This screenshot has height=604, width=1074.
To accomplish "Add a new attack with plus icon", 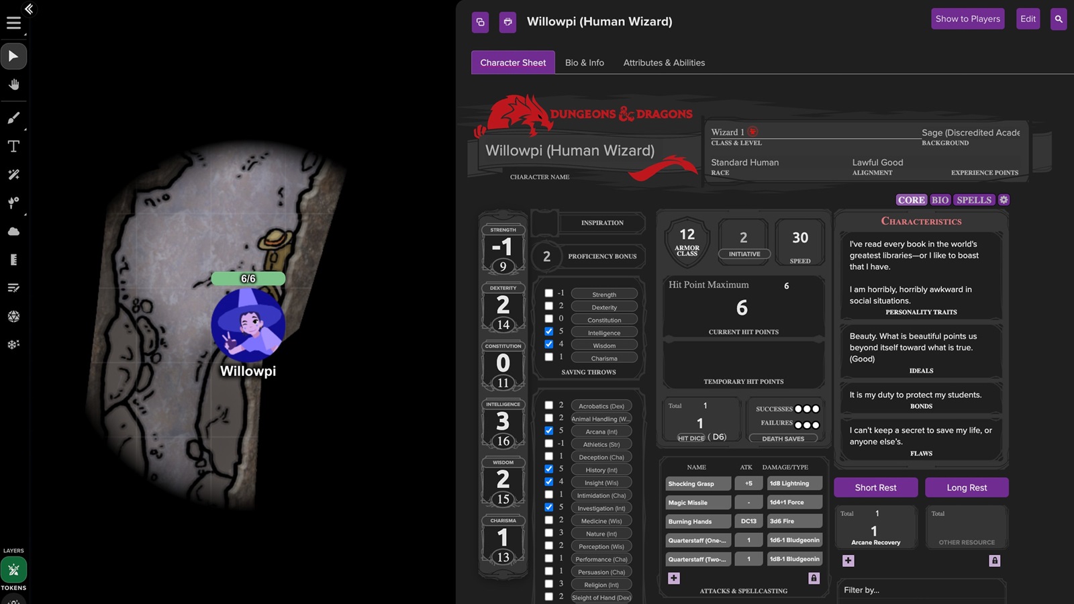I will 674,578.
